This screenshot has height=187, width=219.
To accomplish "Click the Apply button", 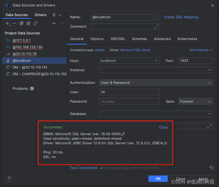I will pos(203,179).
